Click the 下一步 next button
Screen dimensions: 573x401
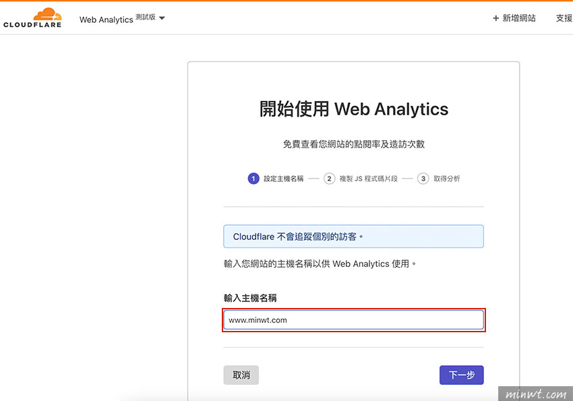coord(462,375)
